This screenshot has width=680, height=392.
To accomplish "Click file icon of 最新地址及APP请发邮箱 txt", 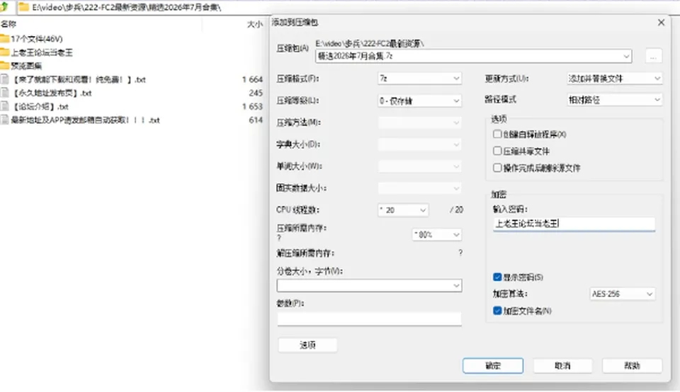I will [5, 120].
